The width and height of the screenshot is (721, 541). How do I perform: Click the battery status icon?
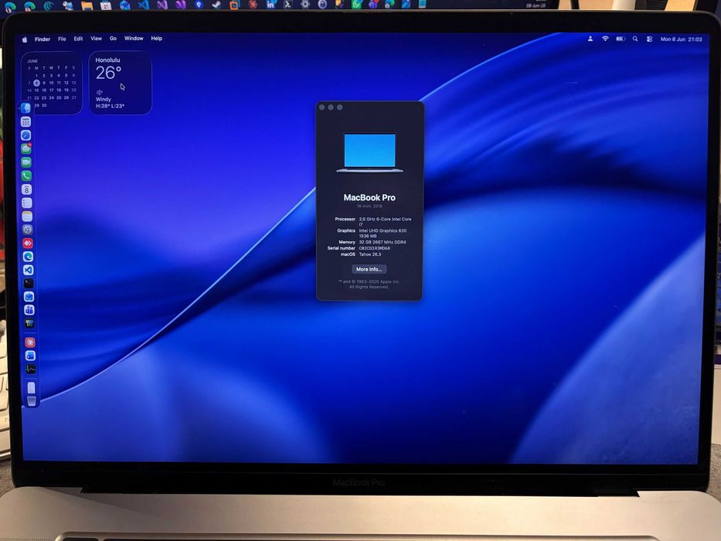click(x=621, y=39)
